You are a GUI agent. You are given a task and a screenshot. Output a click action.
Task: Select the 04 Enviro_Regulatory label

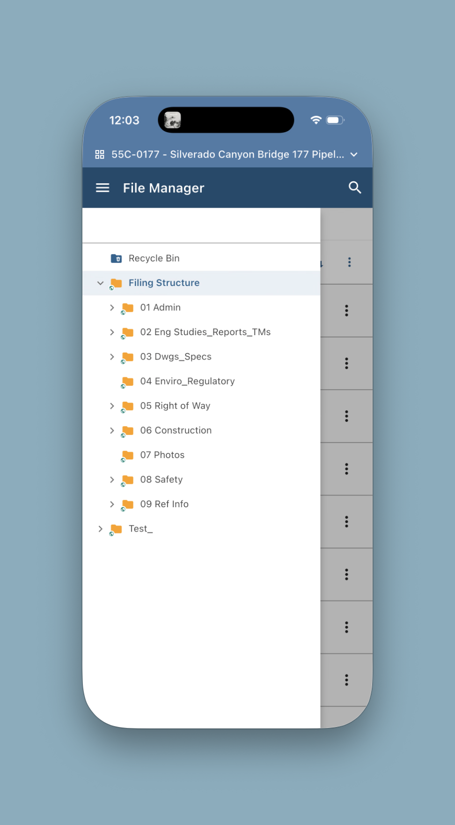(x=188, y=381)
